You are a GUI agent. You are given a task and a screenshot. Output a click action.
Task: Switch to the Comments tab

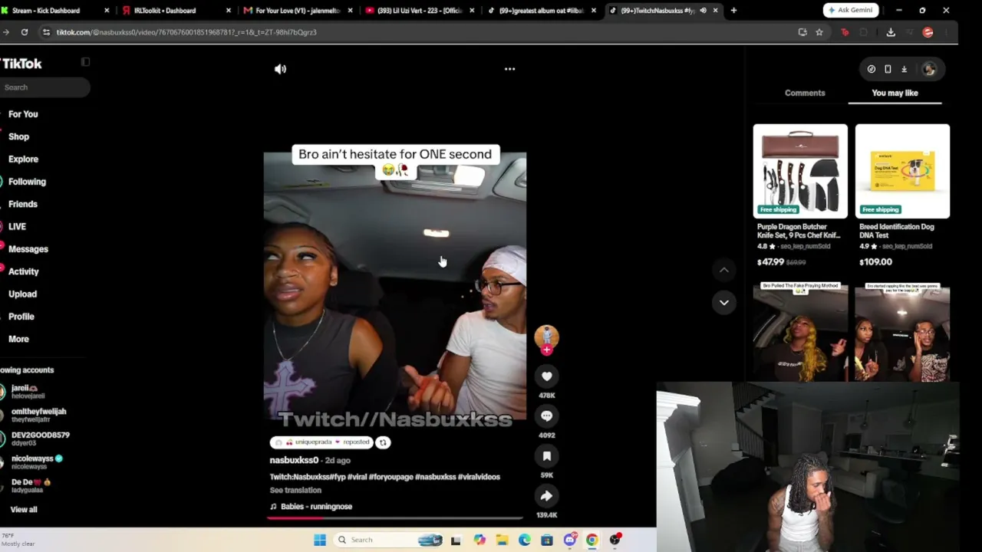(x=805, y=93)
